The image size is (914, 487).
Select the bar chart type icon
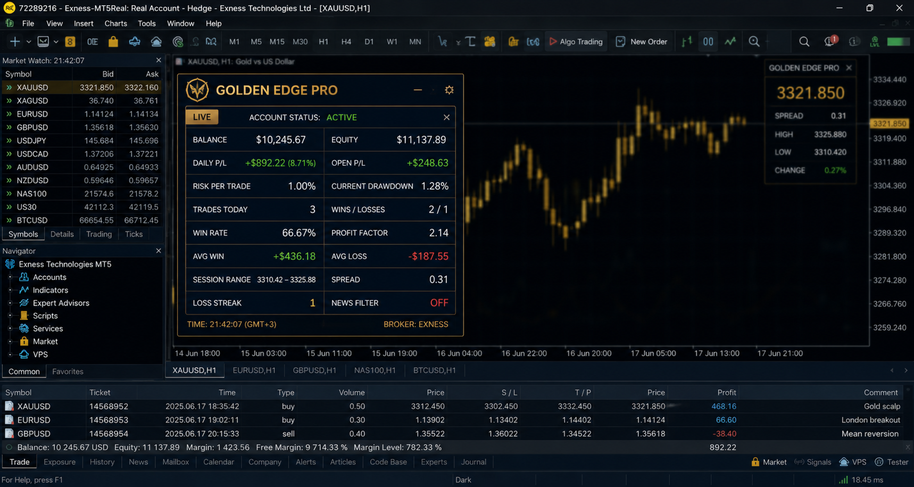point(687,42)
